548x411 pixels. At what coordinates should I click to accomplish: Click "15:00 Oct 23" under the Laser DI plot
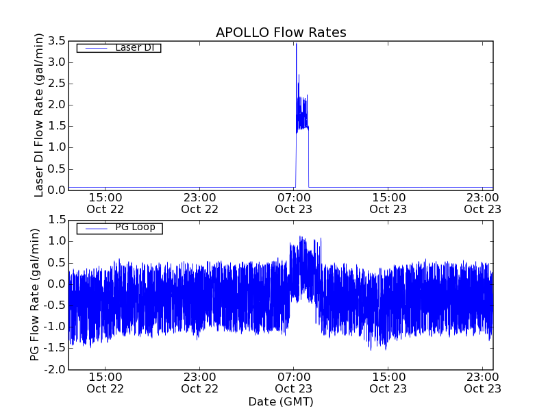(x=388, y=203)
